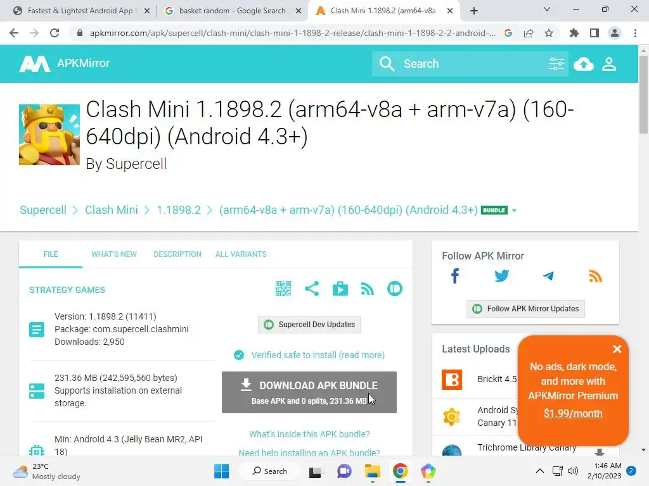Select the FILE tab
Image resolution: width=649 pixels, height=486 pixels.
[x=51, y=254]
